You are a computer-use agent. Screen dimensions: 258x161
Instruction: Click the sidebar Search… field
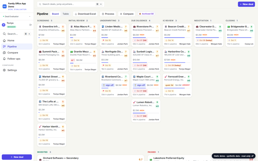click(17, 34)
